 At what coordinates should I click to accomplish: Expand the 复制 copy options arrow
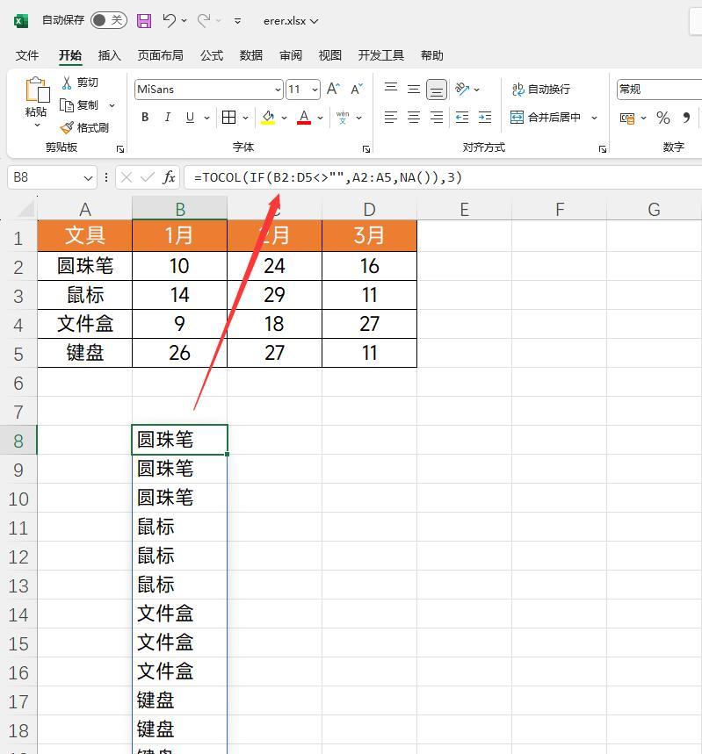112,105
